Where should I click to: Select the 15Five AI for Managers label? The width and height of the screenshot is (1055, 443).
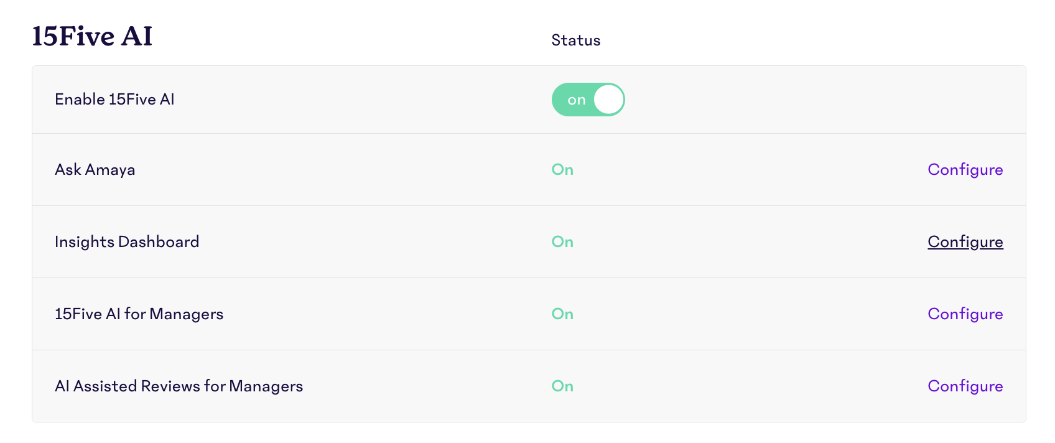point(139,314)
